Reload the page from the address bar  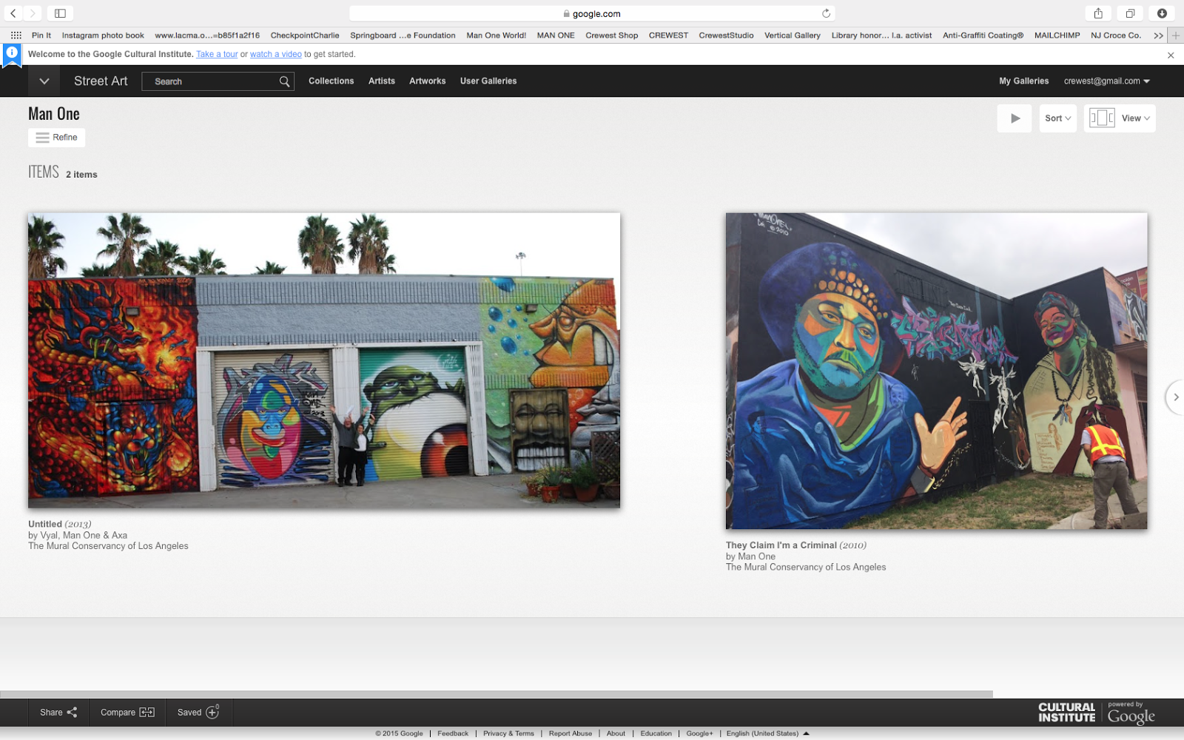826,13
